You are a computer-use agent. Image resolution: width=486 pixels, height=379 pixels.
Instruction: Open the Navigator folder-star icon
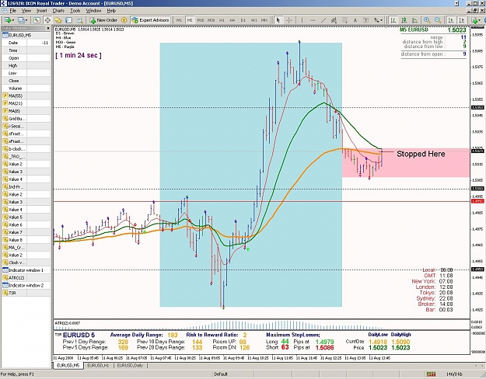pyautogui.click(x=58, y=20)
